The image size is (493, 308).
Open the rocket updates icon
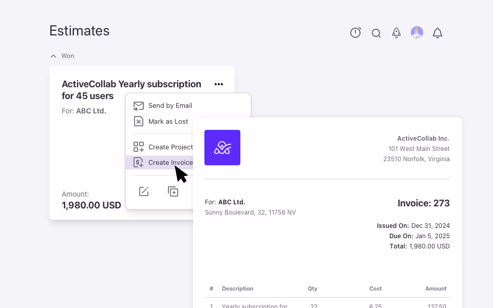[396, 33]
